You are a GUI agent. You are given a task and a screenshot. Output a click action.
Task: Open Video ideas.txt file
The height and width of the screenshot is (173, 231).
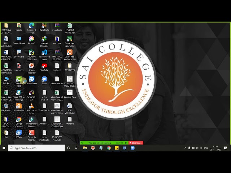(x=44, y=95)
